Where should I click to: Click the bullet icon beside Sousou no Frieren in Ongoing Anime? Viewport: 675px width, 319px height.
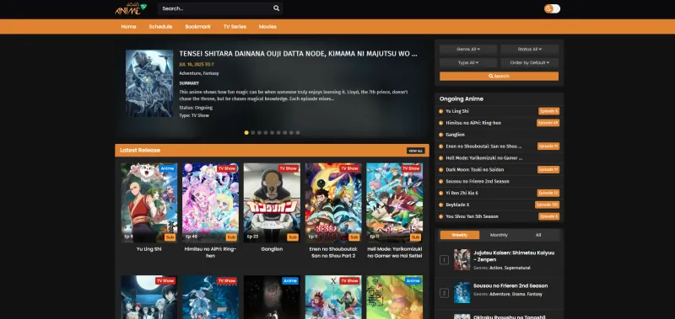coord(440,182)
